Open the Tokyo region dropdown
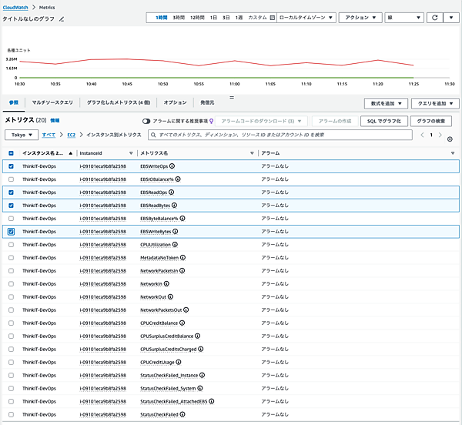Image resolution: width=462 pixels, height=425 pixels. click(21, 135)
